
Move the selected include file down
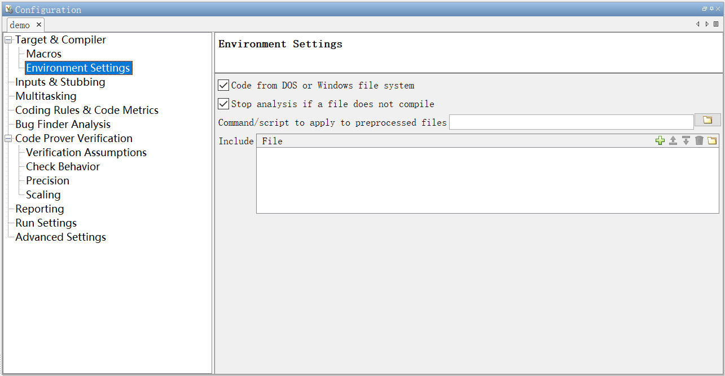click(x=686, y=140)
